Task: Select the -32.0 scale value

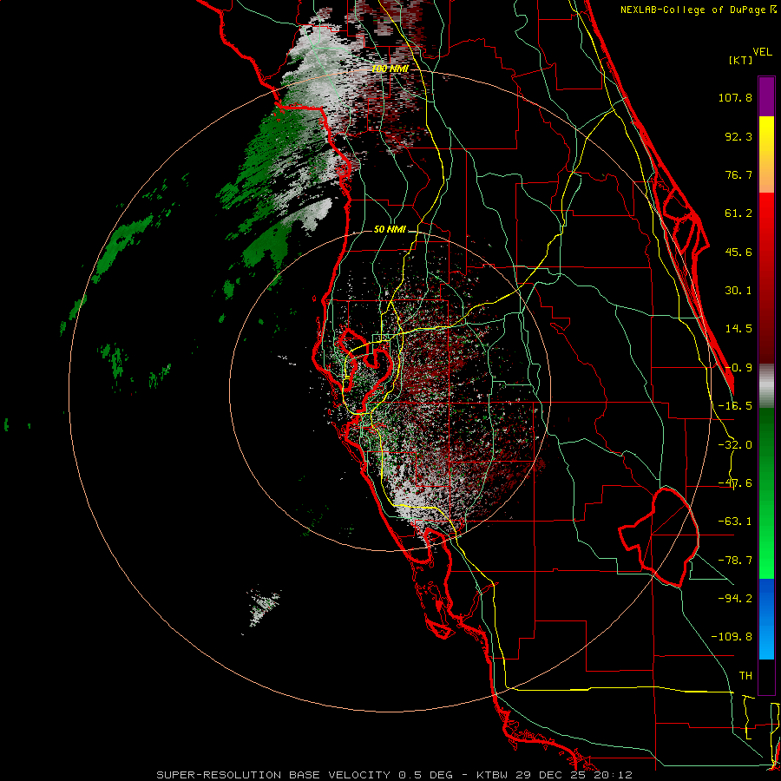Action: click(735, 445)
